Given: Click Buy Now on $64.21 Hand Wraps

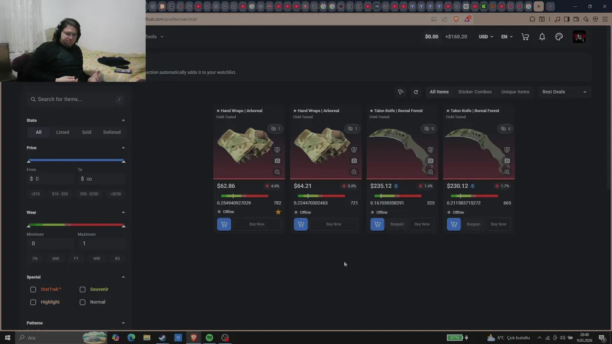Looking at the screenshot, I should coord(333,224).
